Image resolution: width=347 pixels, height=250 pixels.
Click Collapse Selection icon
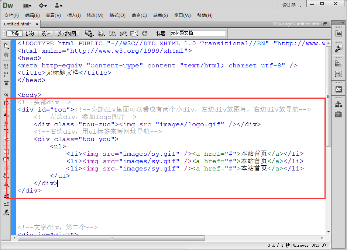(6, 75)
